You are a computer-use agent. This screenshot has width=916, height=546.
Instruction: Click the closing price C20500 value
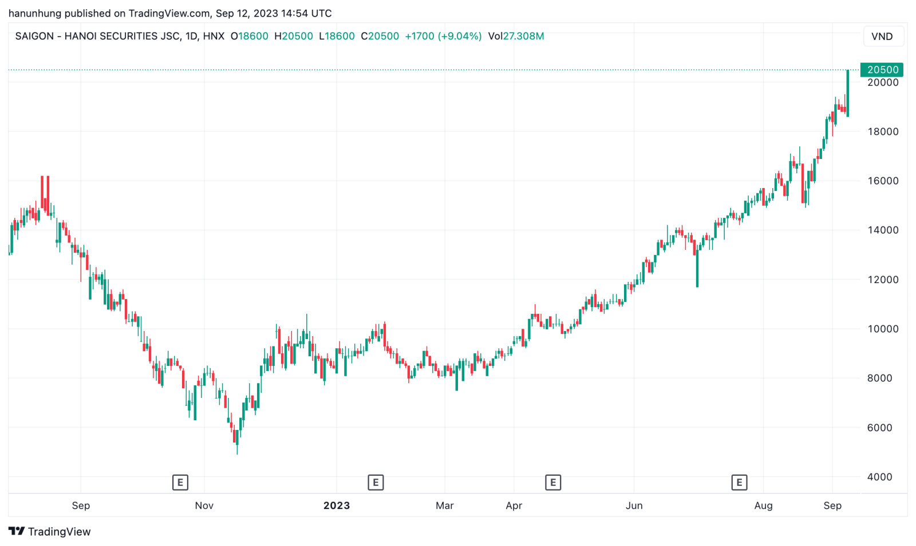point(380,36)
